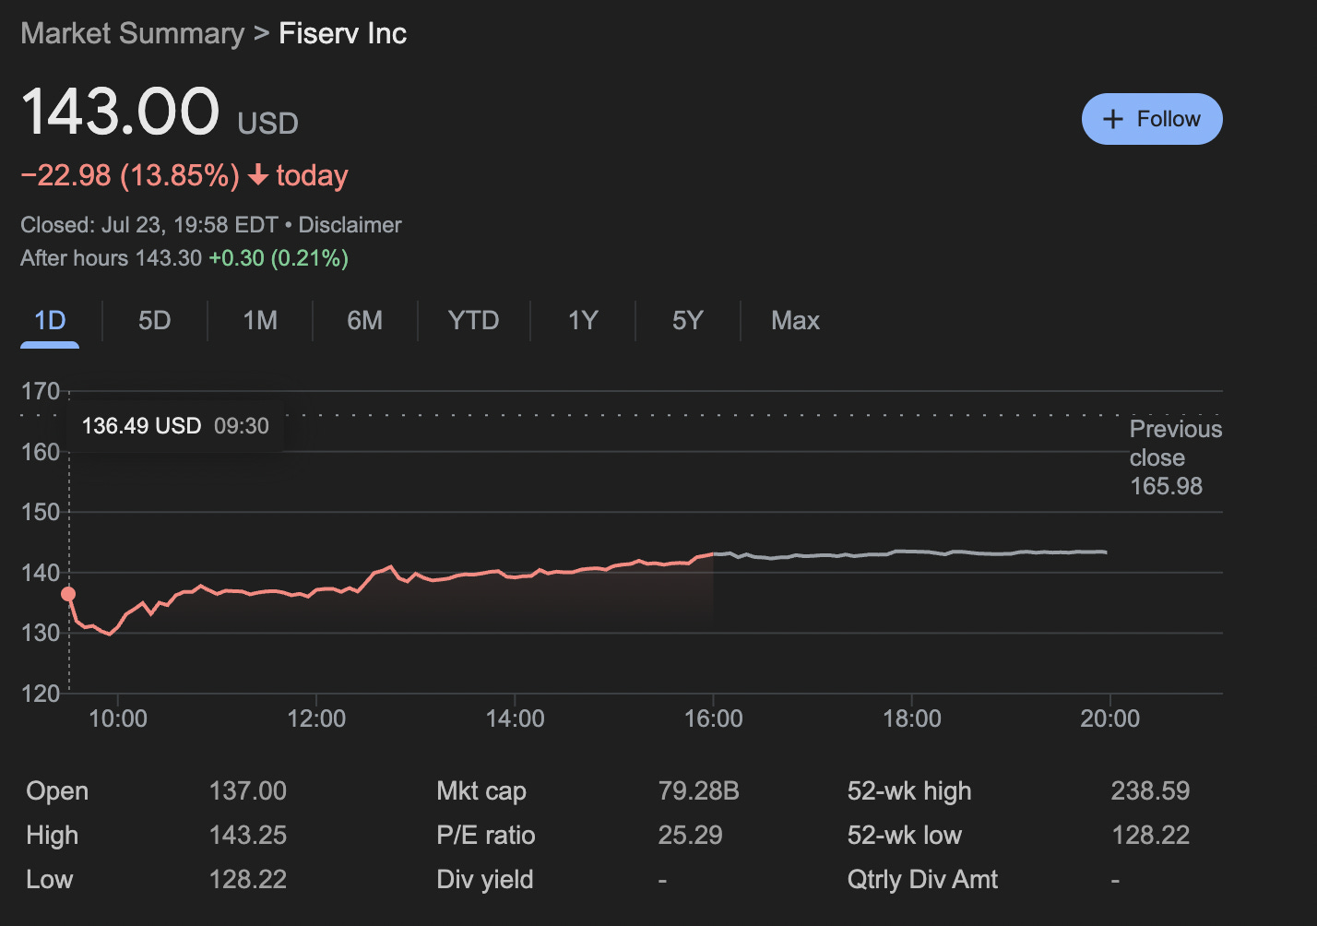Open the Disclaimer link

[x=350, y=225]
